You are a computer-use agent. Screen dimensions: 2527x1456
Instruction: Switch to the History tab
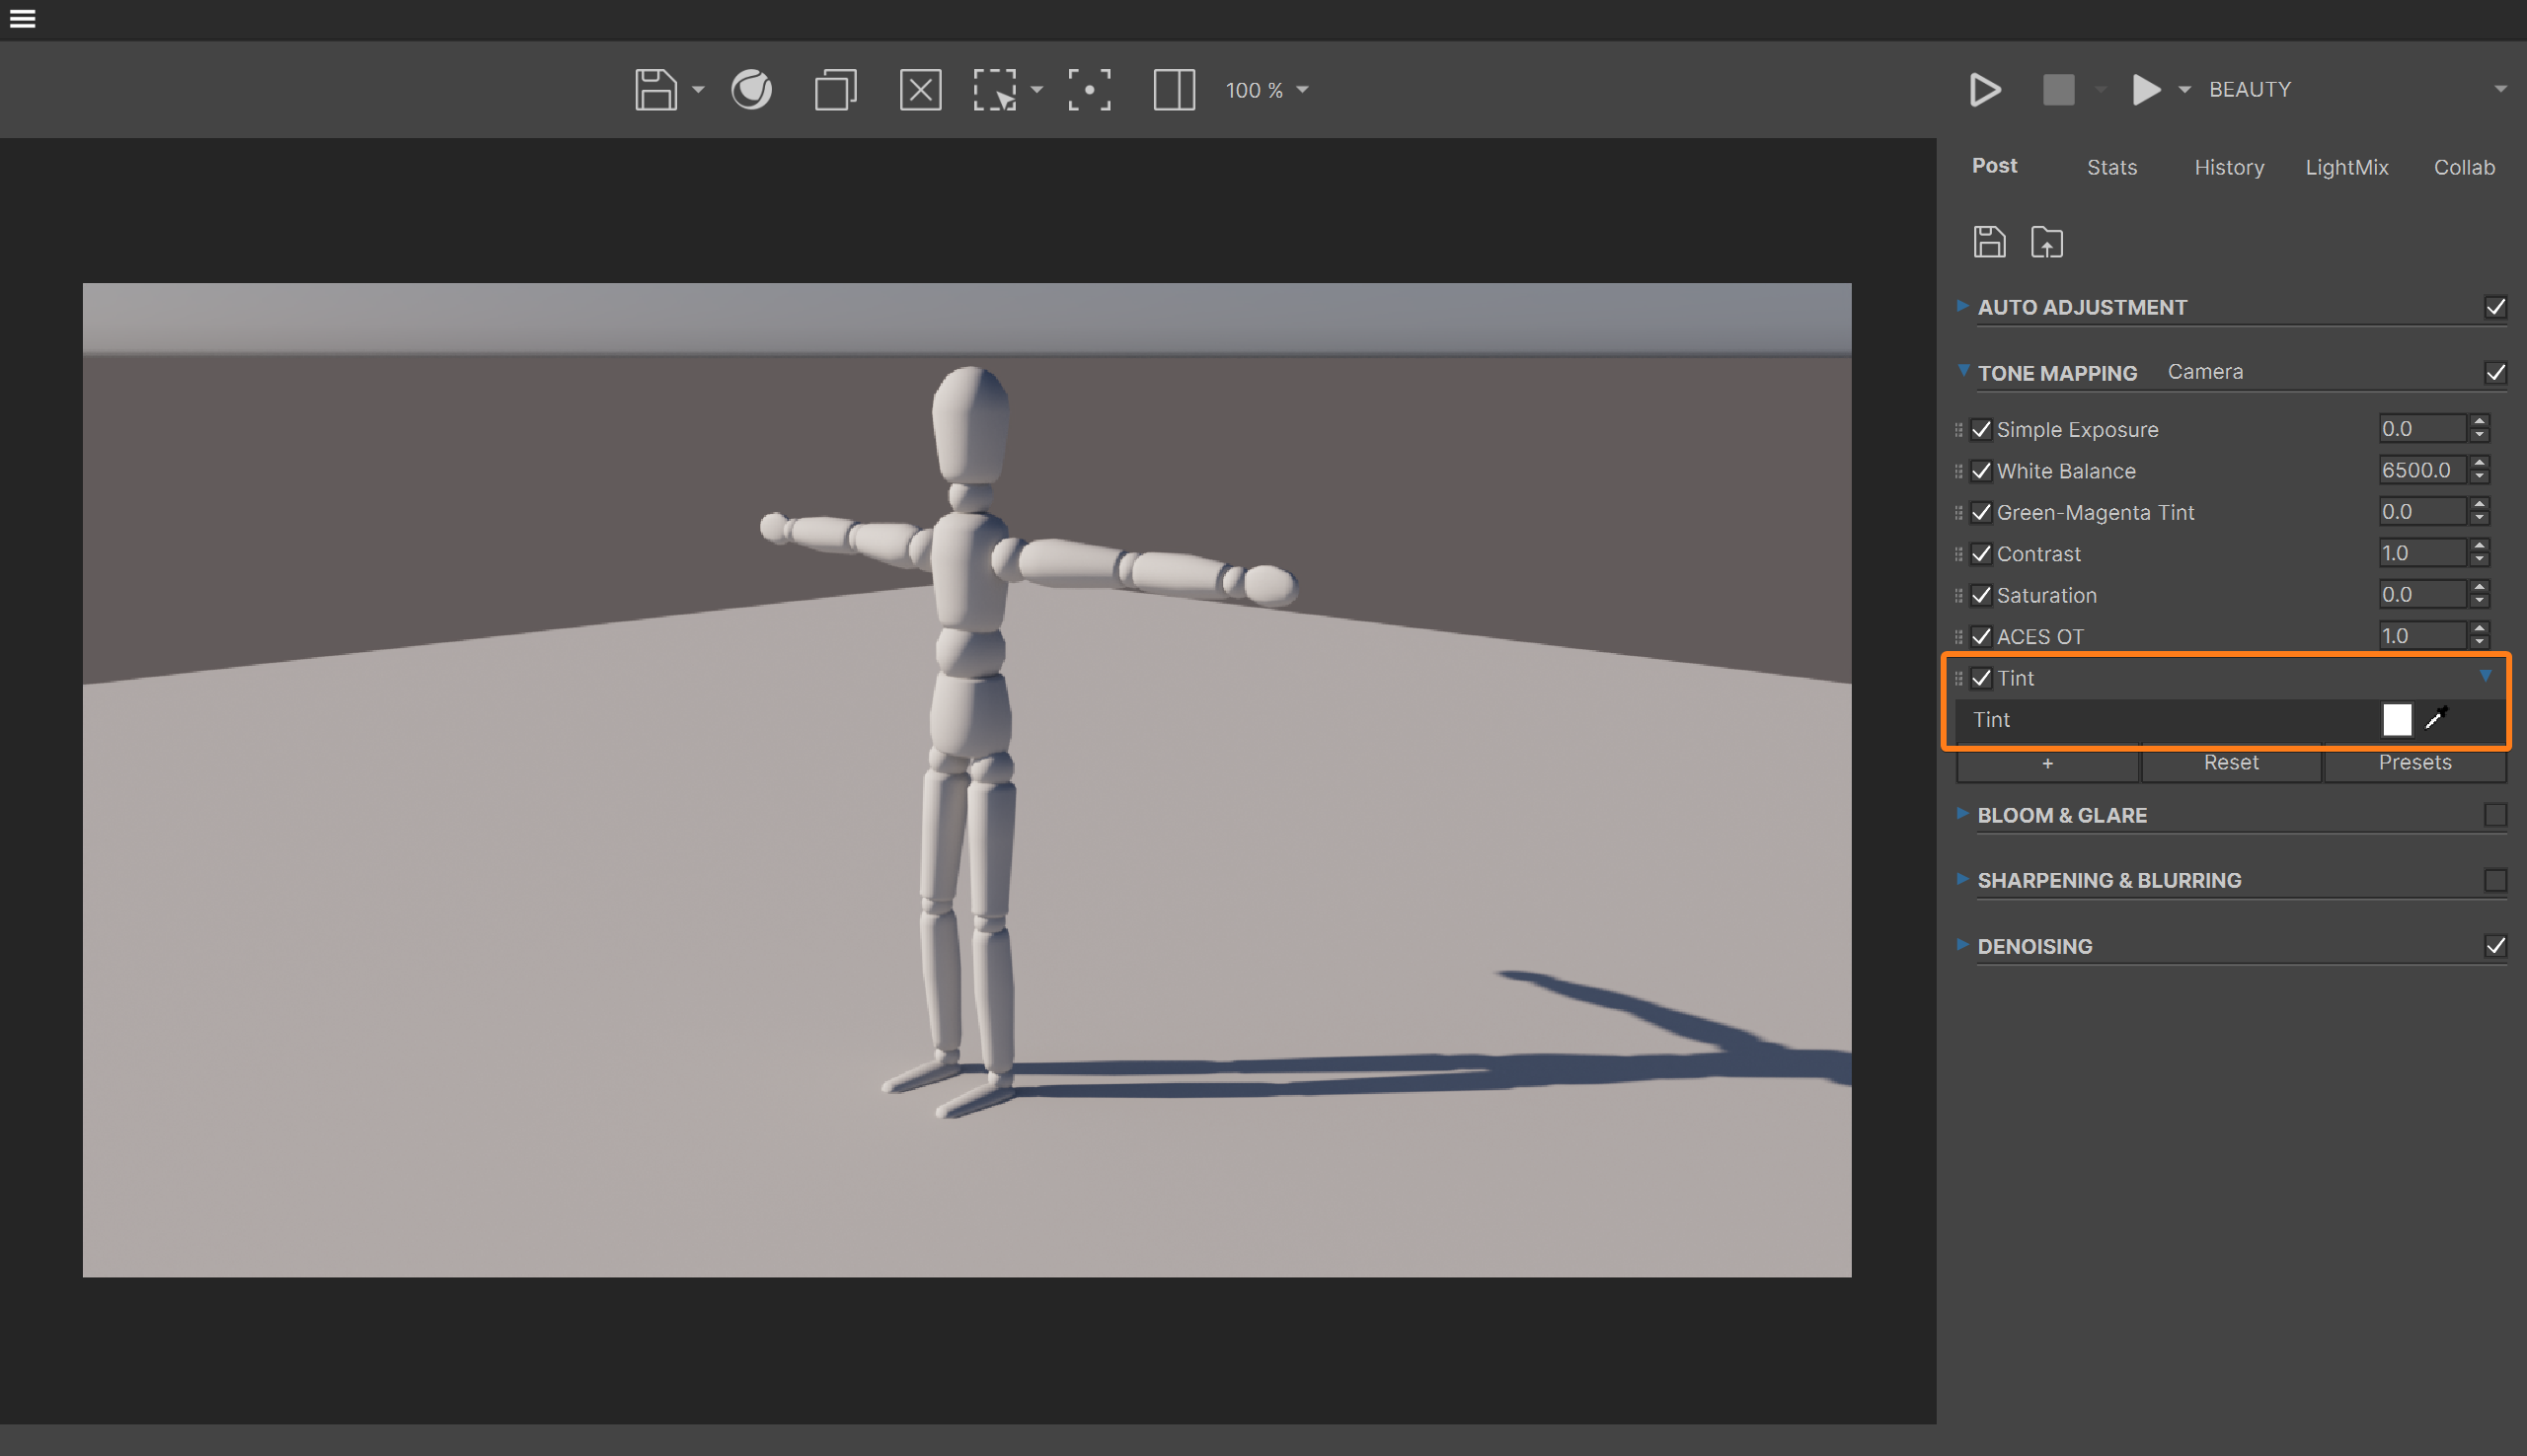tap(2229, 167)
